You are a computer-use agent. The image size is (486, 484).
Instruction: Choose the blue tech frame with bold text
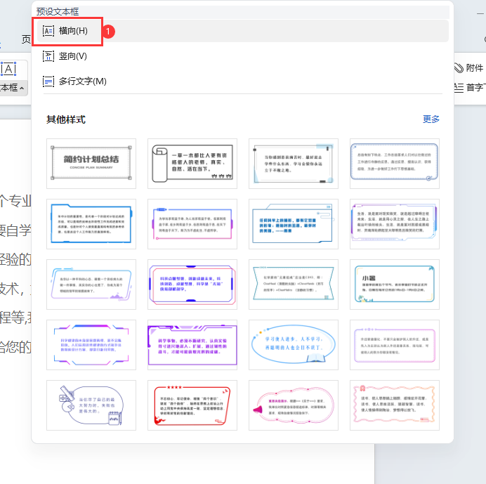coord(293,224)
